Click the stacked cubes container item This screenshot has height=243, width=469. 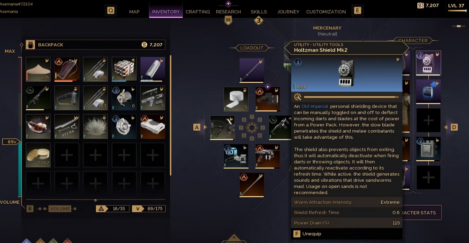point(124,69)
